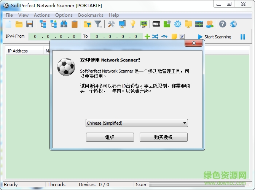
Task: Open the WMI query icon
Action: [156, 24]
